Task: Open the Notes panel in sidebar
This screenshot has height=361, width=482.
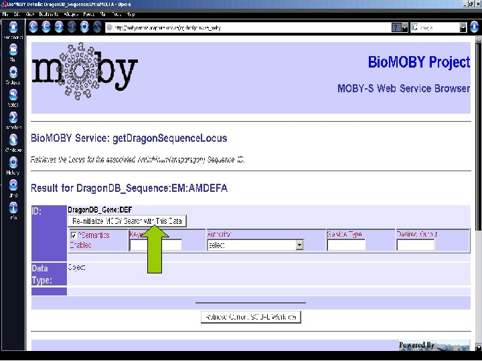Action: (13, 98)
